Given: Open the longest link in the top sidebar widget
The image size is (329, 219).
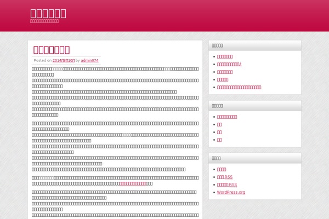Looking at the screenshot, I should tap(239, 87).
